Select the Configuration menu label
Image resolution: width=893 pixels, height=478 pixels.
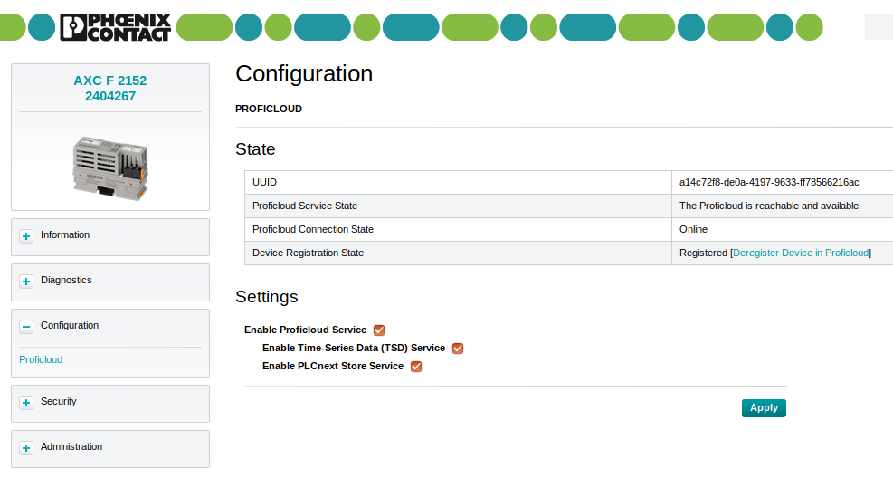70,325
